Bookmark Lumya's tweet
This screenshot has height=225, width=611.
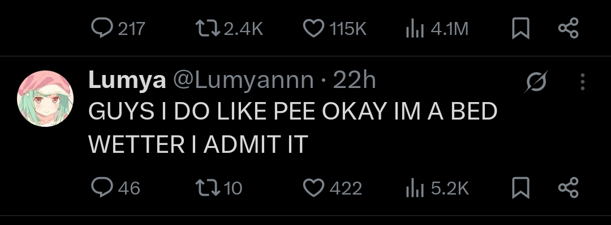(x=520, y=188)
